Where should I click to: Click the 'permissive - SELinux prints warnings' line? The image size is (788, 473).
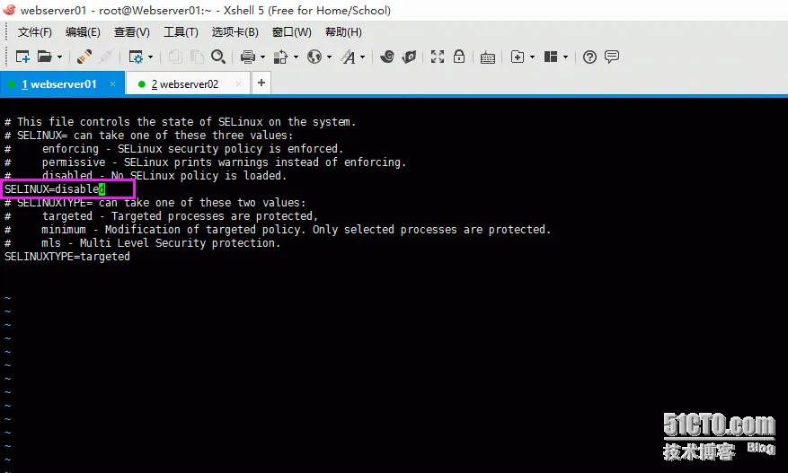point(205,162)
